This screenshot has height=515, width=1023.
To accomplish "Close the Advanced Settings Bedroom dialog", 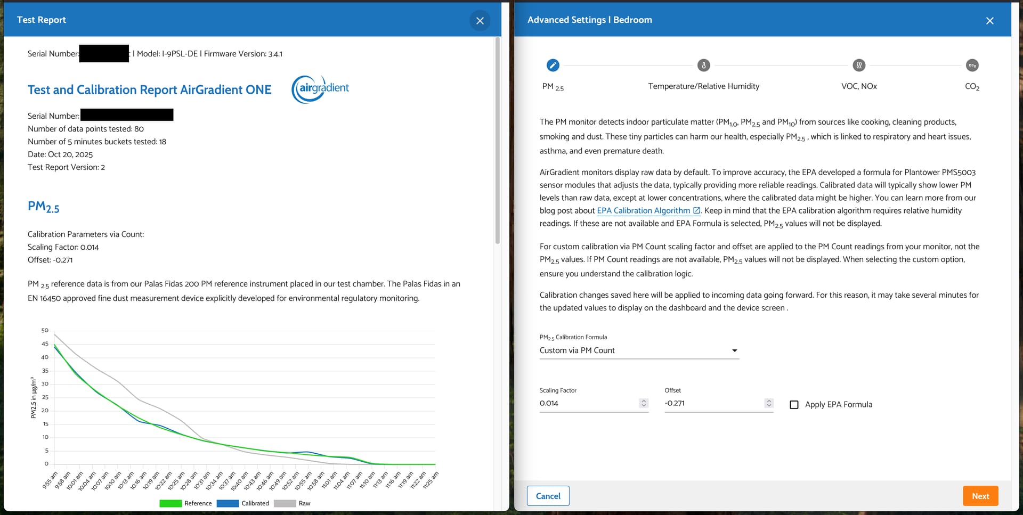I will pyautogui.click(x=989, y=21).
